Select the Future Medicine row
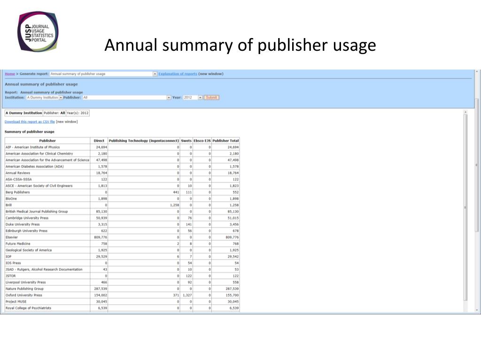The image size is (481, 361). point(122,244)
